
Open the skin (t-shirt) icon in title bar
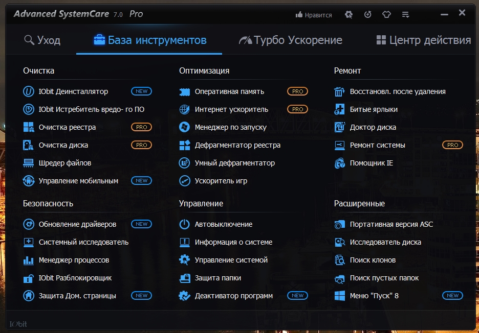coord(386,15)
